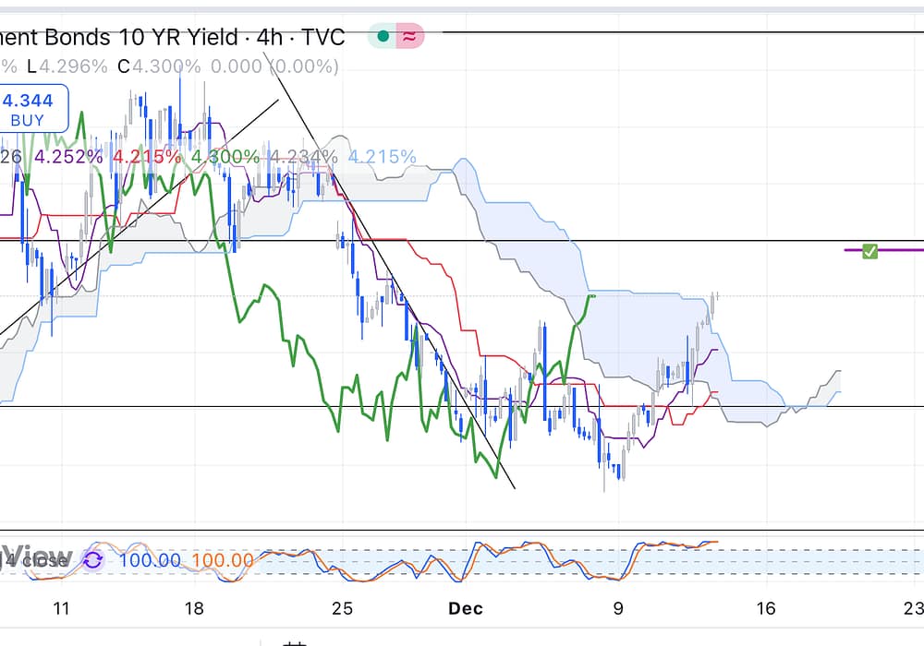Click the 4.344 BUY button
This screenshot has height=646, width=924.
pos(33,110)
